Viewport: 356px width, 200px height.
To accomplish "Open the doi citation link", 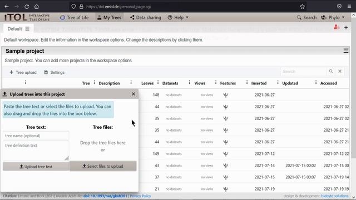I will pos(105,196).
